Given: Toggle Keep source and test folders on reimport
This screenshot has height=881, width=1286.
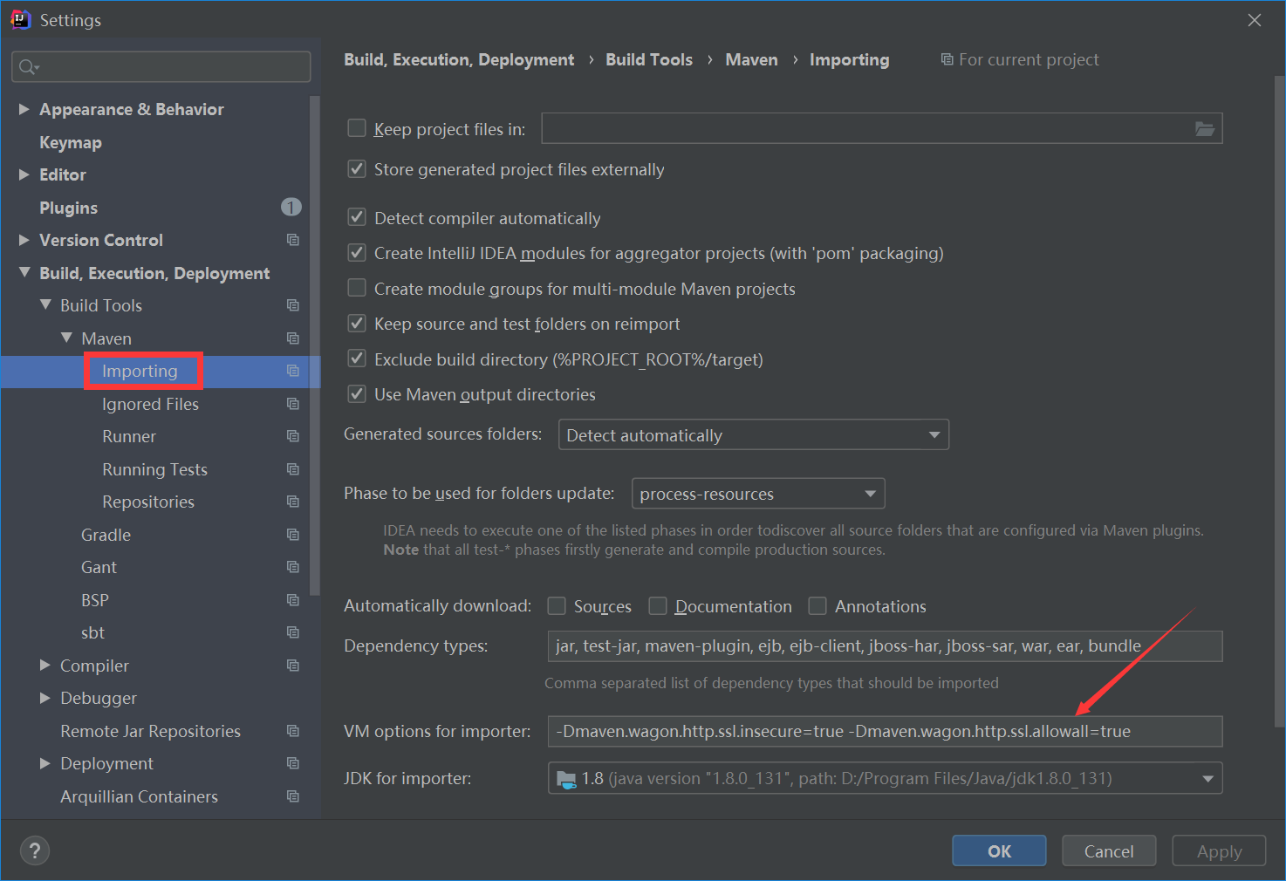Looking at the screenshot, I should click(x=357, y=324).
